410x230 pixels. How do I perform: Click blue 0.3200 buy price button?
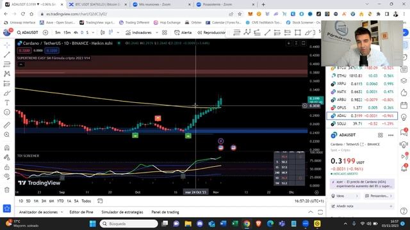pos(52,50)
